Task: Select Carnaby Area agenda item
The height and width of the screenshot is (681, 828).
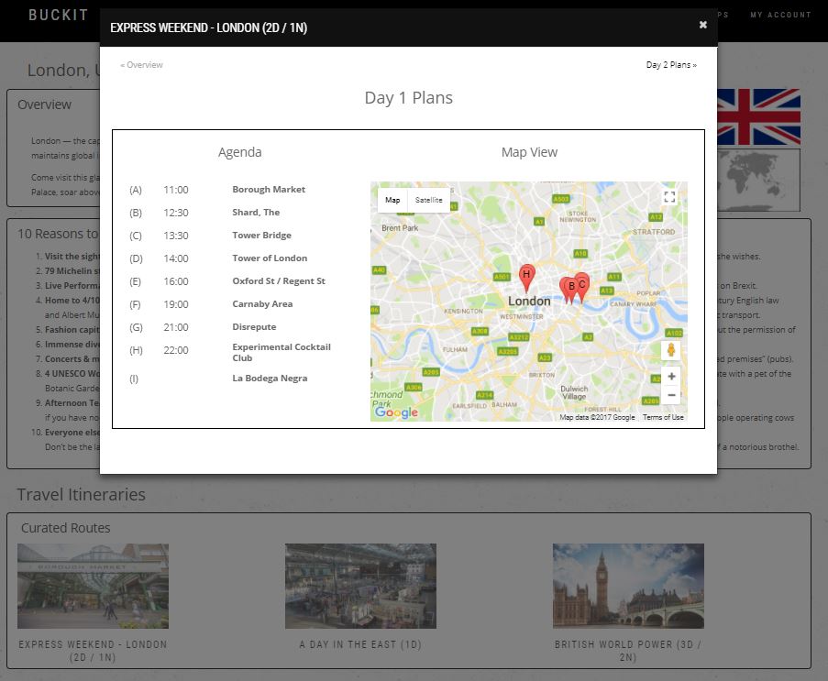Action: [262, 304]
